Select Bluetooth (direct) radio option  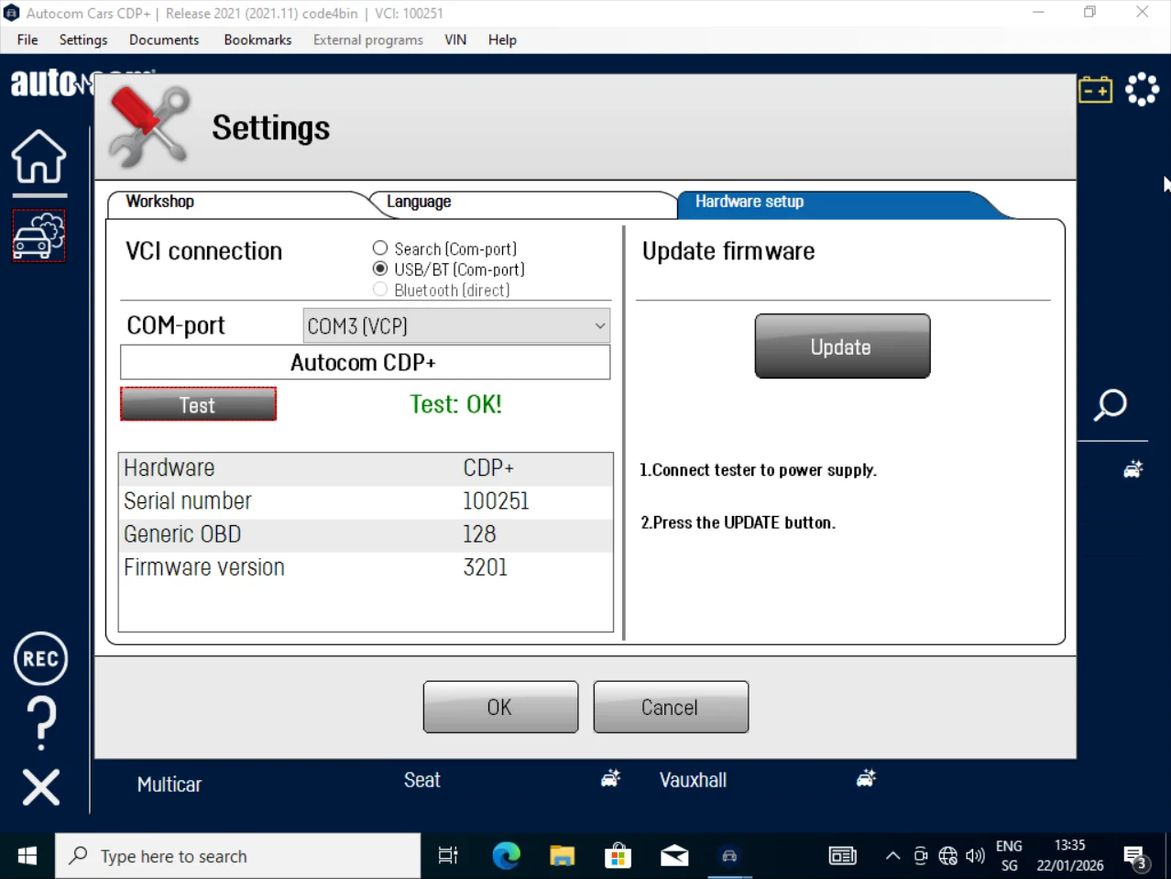pos(380,290)
